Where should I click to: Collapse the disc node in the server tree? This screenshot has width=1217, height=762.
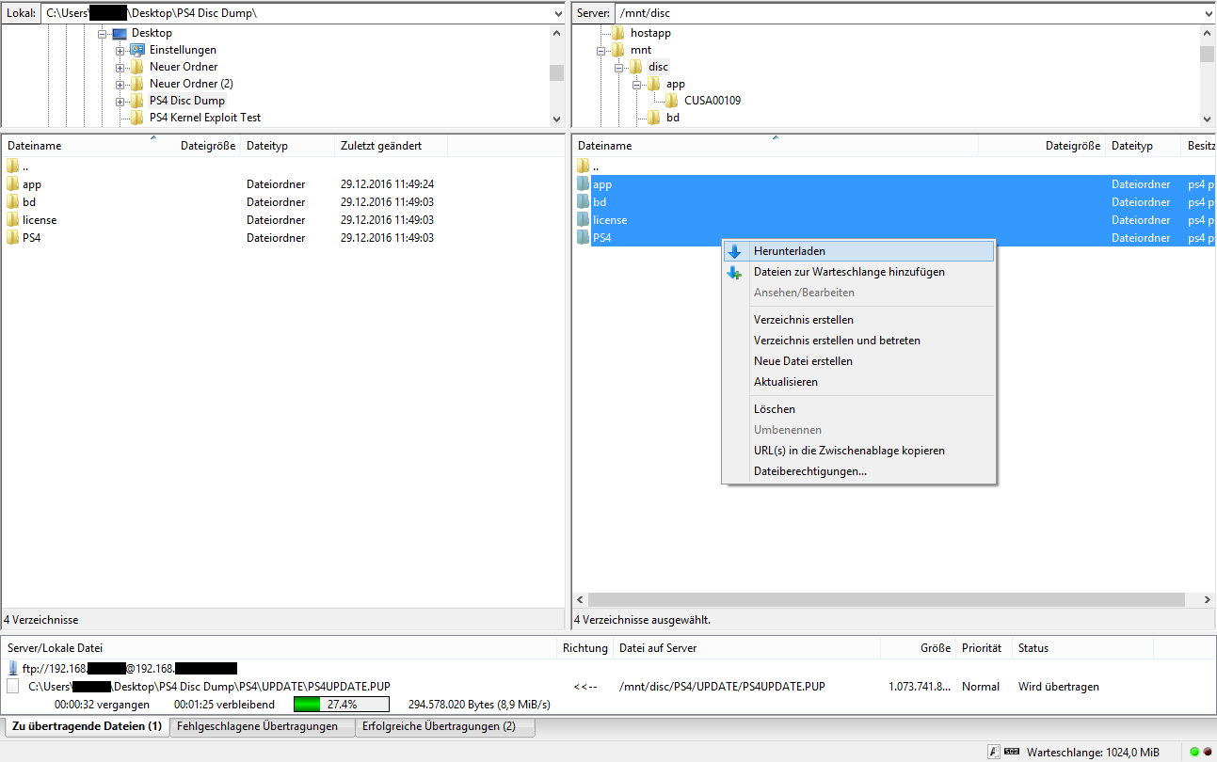619,67
